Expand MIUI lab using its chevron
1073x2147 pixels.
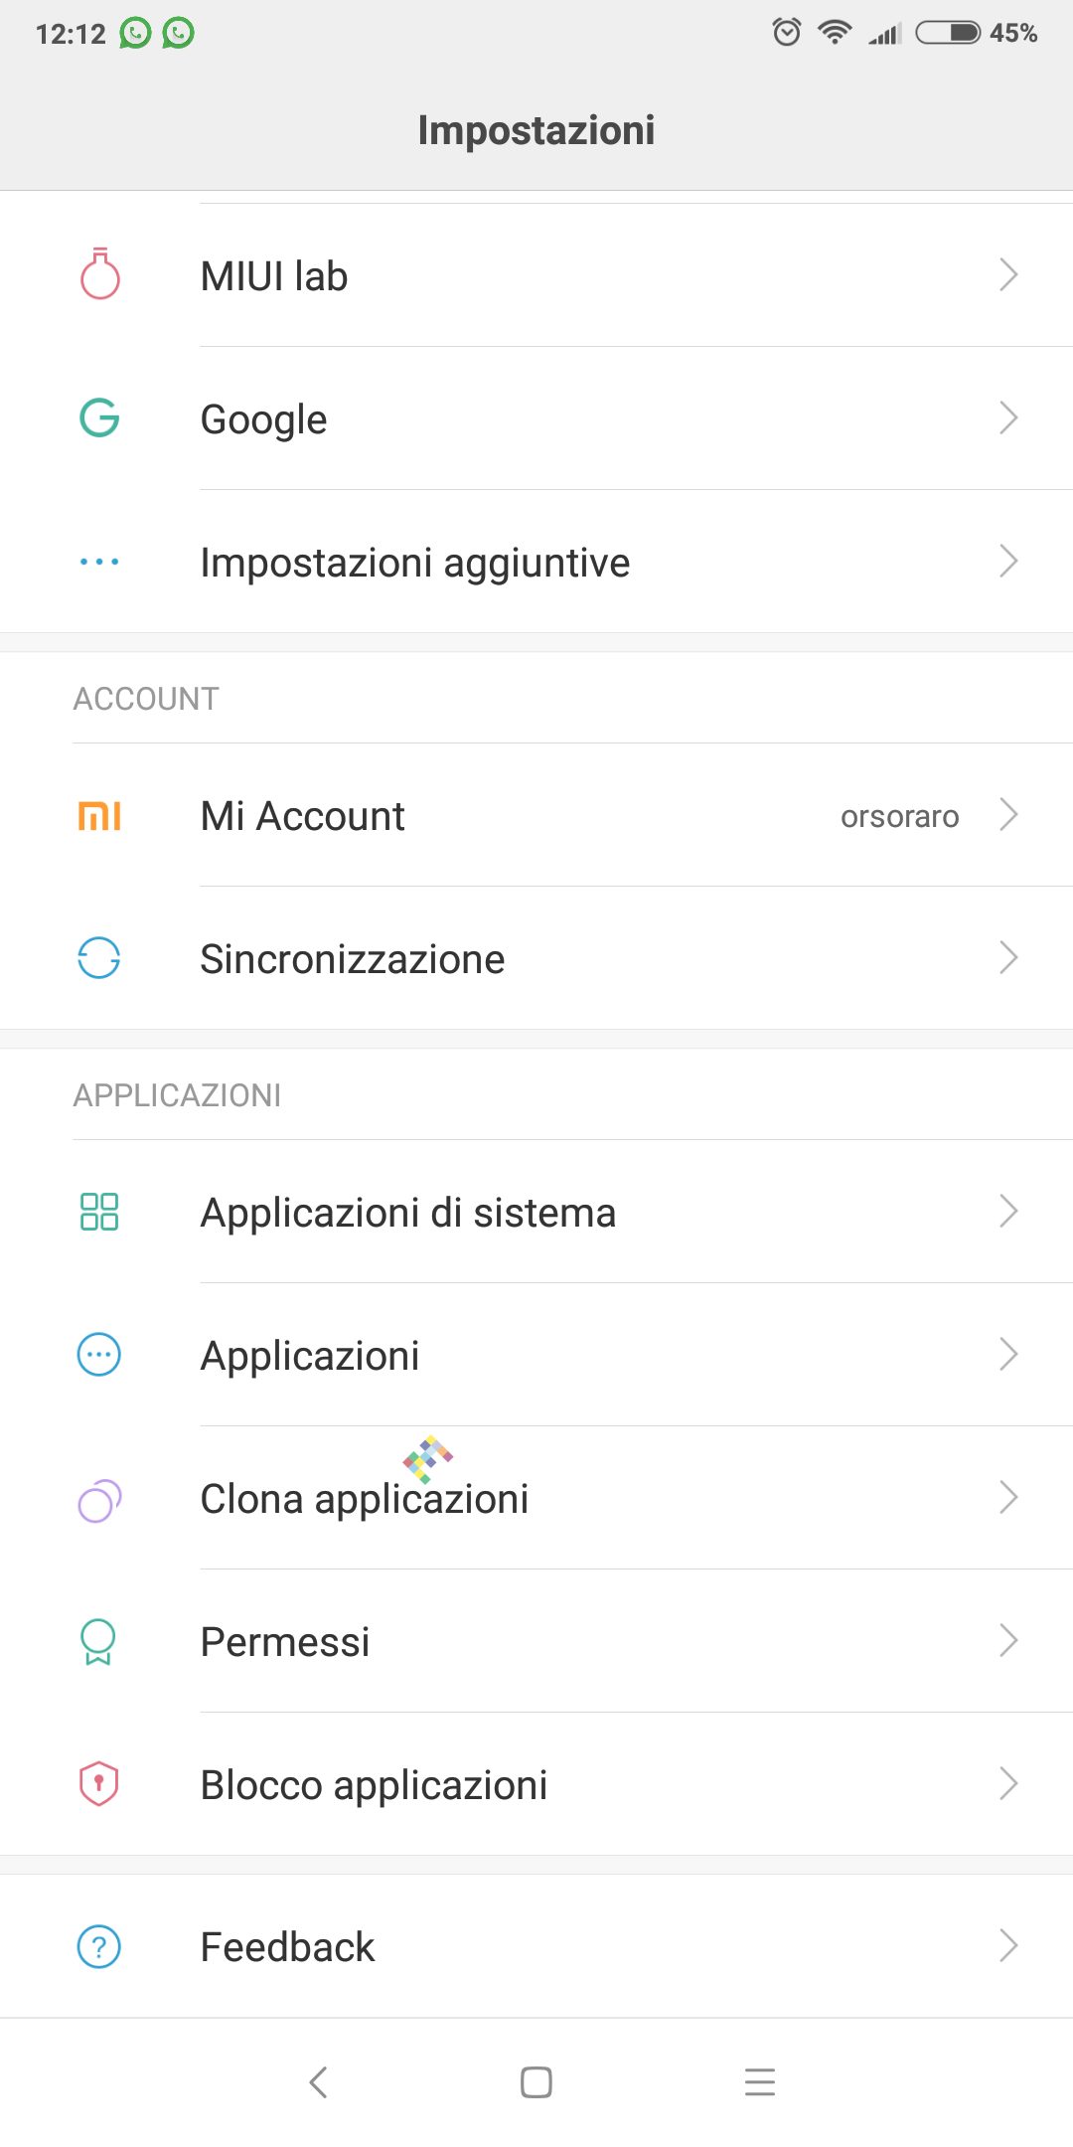(1008, 274)
